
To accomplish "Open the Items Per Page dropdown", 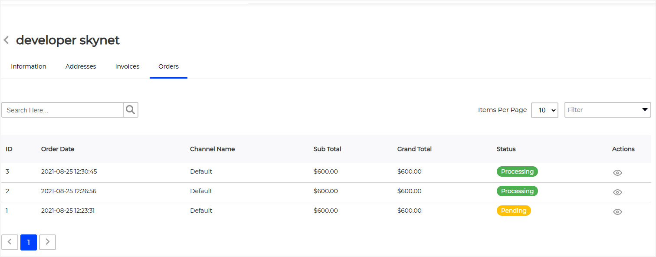I will click(544, 110).
